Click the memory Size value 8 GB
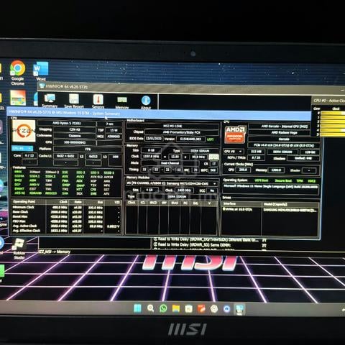 pos(151,150)
